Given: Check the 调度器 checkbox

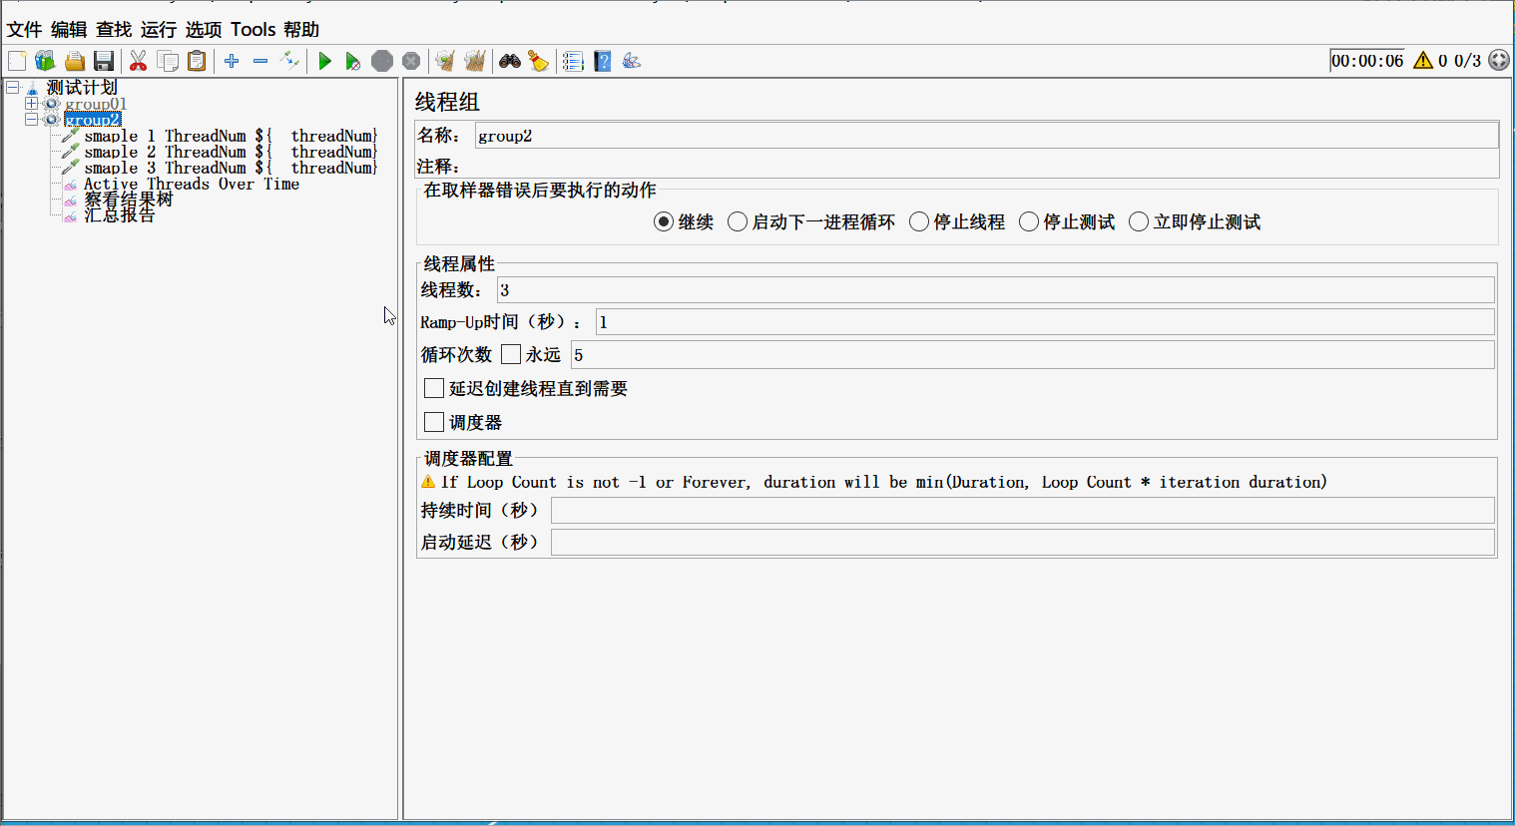Looking at the screenshot, I should tap(433, 421).
